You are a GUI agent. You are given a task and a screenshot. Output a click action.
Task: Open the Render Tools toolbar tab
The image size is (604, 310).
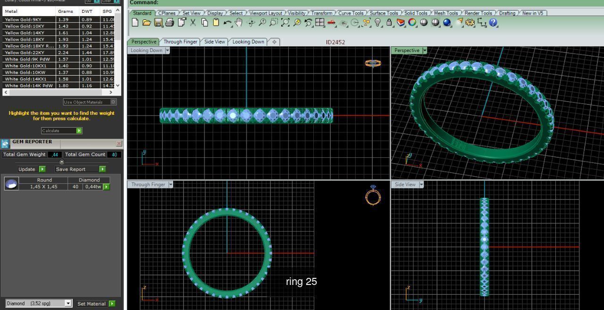tap(478, 13)
